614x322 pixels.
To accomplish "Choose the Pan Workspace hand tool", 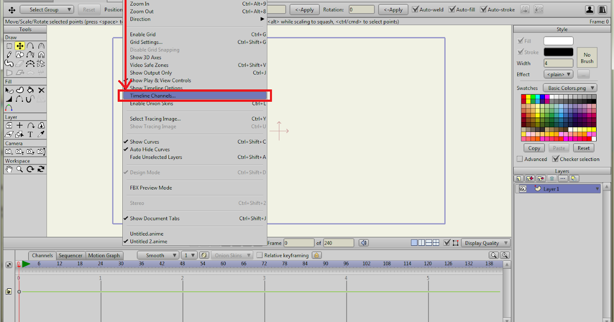I will [9, 169].
